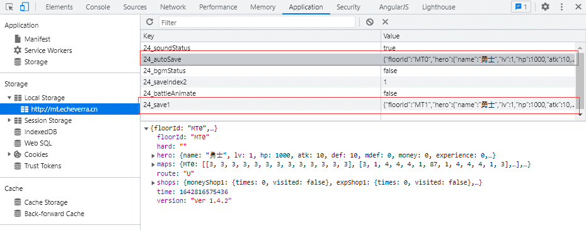Select the Back-forward Cache item
586x230 pixels.
coord(54,214)
